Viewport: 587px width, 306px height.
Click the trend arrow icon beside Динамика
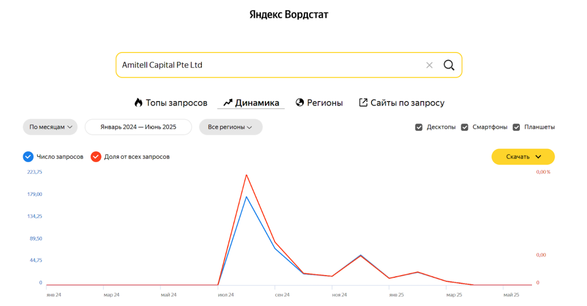tap(228, 103)
